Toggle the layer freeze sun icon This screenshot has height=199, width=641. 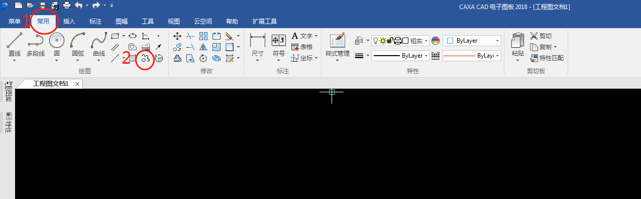[383, 41]
